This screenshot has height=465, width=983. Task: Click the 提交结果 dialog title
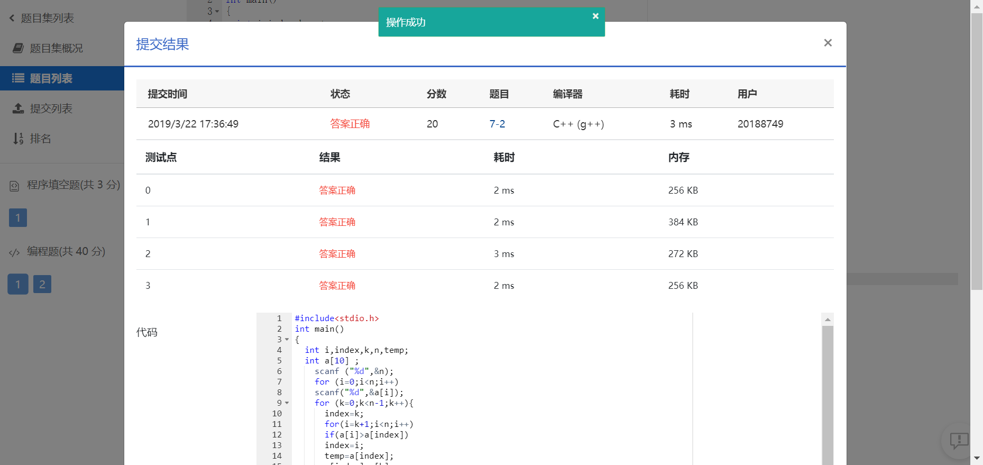click(x=162, y=44)
